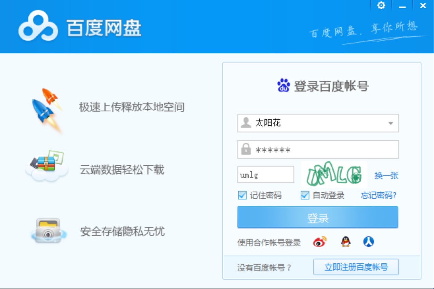Image resolution: width=434 pixels, height=289 pixels.
Task: Click the 极速上传释放本地空间 text
Action: 132,107
